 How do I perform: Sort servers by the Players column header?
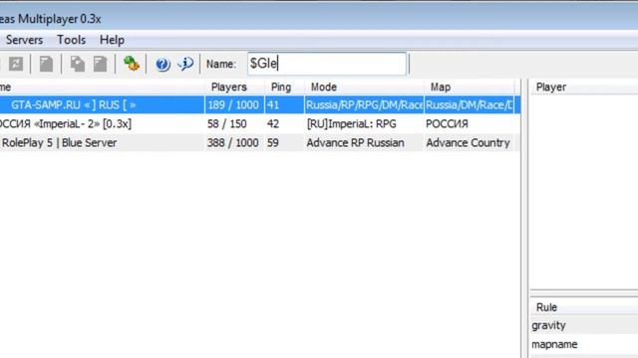(x=235, y=87)
